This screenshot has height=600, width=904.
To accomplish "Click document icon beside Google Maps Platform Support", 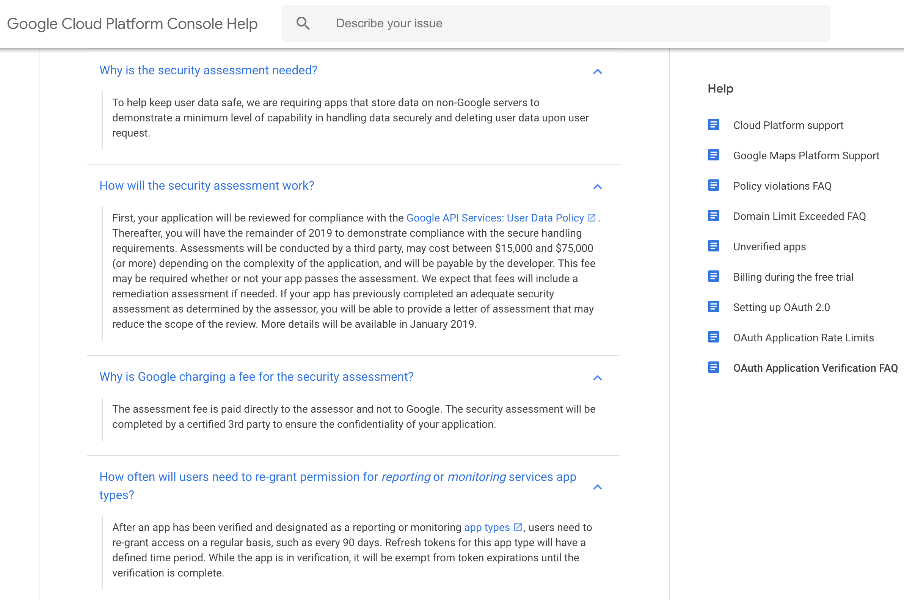I will click(x=713, y=155).
